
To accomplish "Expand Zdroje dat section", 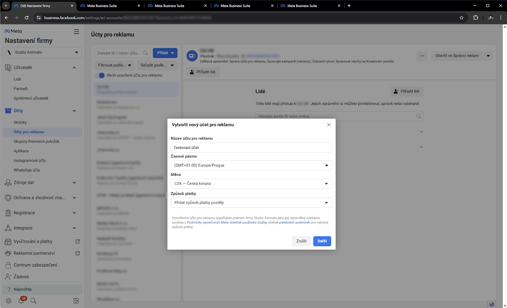I will coord(74,183).
